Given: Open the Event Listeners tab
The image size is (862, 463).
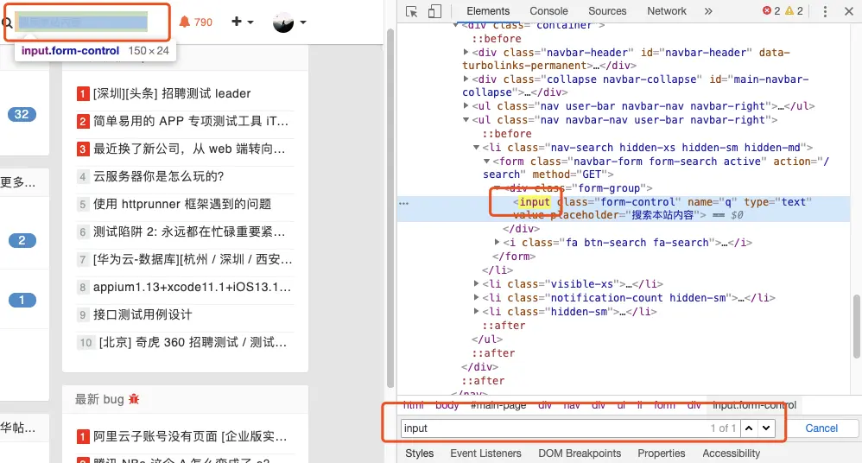Looking at the screenshot, I should 485,453.
